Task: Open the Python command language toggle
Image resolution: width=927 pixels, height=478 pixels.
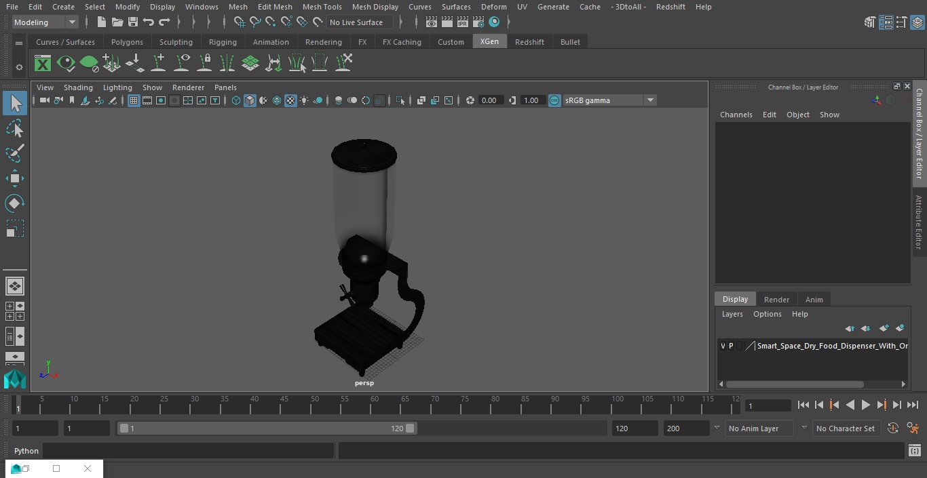Action: point(26,451)
